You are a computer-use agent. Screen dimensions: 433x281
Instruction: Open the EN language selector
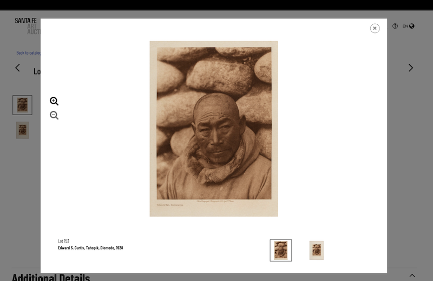click(409, 26)
